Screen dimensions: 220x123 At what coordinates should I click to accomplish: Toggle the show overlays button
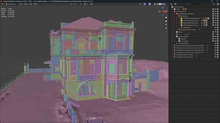click(x=150, y=4)
